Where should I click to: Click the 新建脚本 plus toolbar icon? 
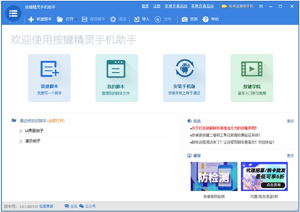tap(31, 19)
